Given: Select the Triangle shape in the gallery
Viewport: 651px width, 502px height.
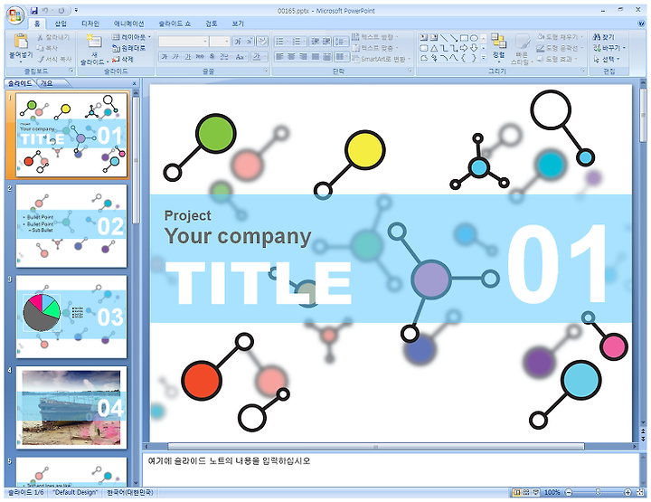Looking at the screenshot, I should [434, 48].
